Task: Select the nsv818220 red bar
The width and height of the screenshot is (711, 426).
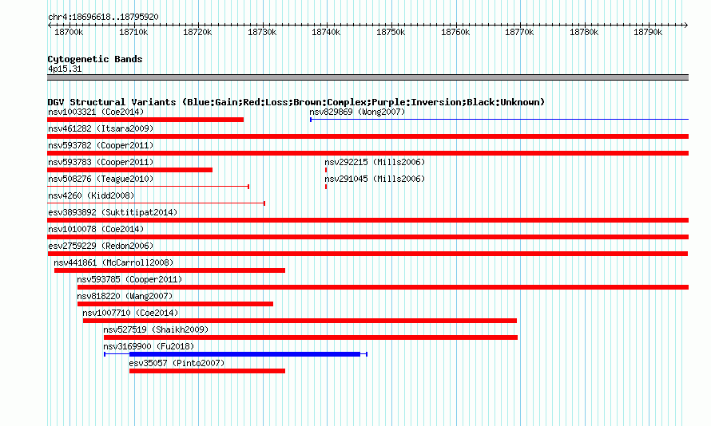Action: (176, 304)
